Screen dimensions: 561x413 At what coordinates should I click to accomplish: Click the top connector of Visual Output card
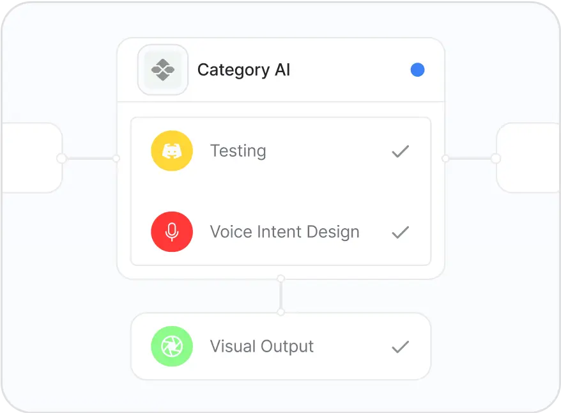point(280,312)
